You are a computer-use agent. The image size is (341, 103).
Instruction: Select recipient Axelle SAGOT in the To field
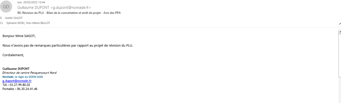click(14, 18)
